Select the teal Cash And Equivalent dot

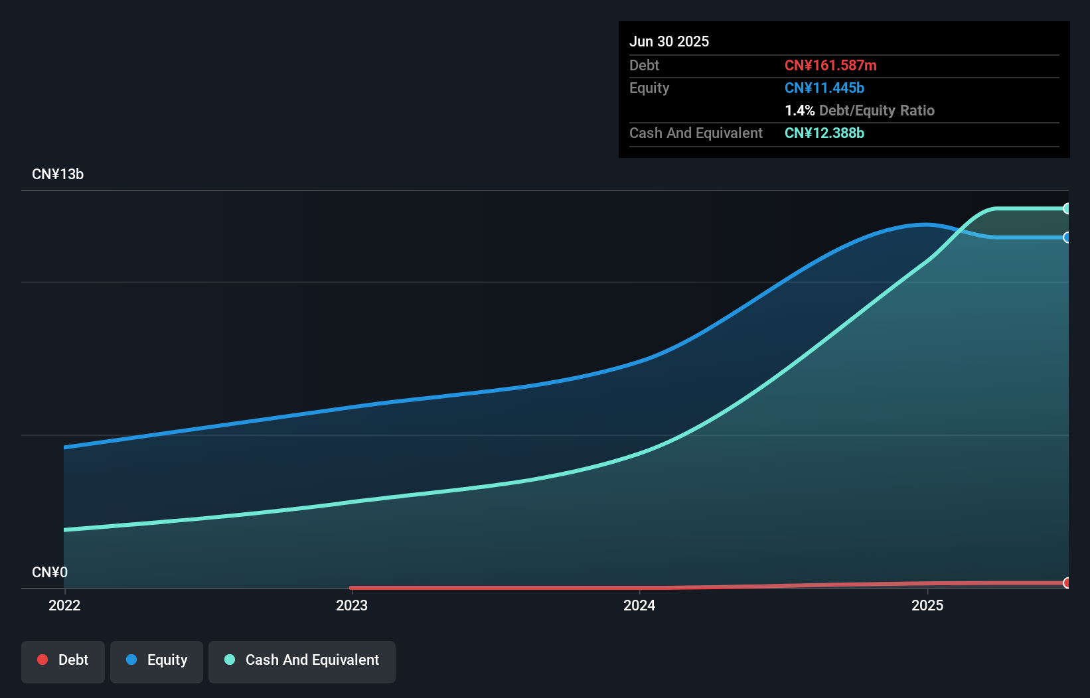[x=229, y=660]
